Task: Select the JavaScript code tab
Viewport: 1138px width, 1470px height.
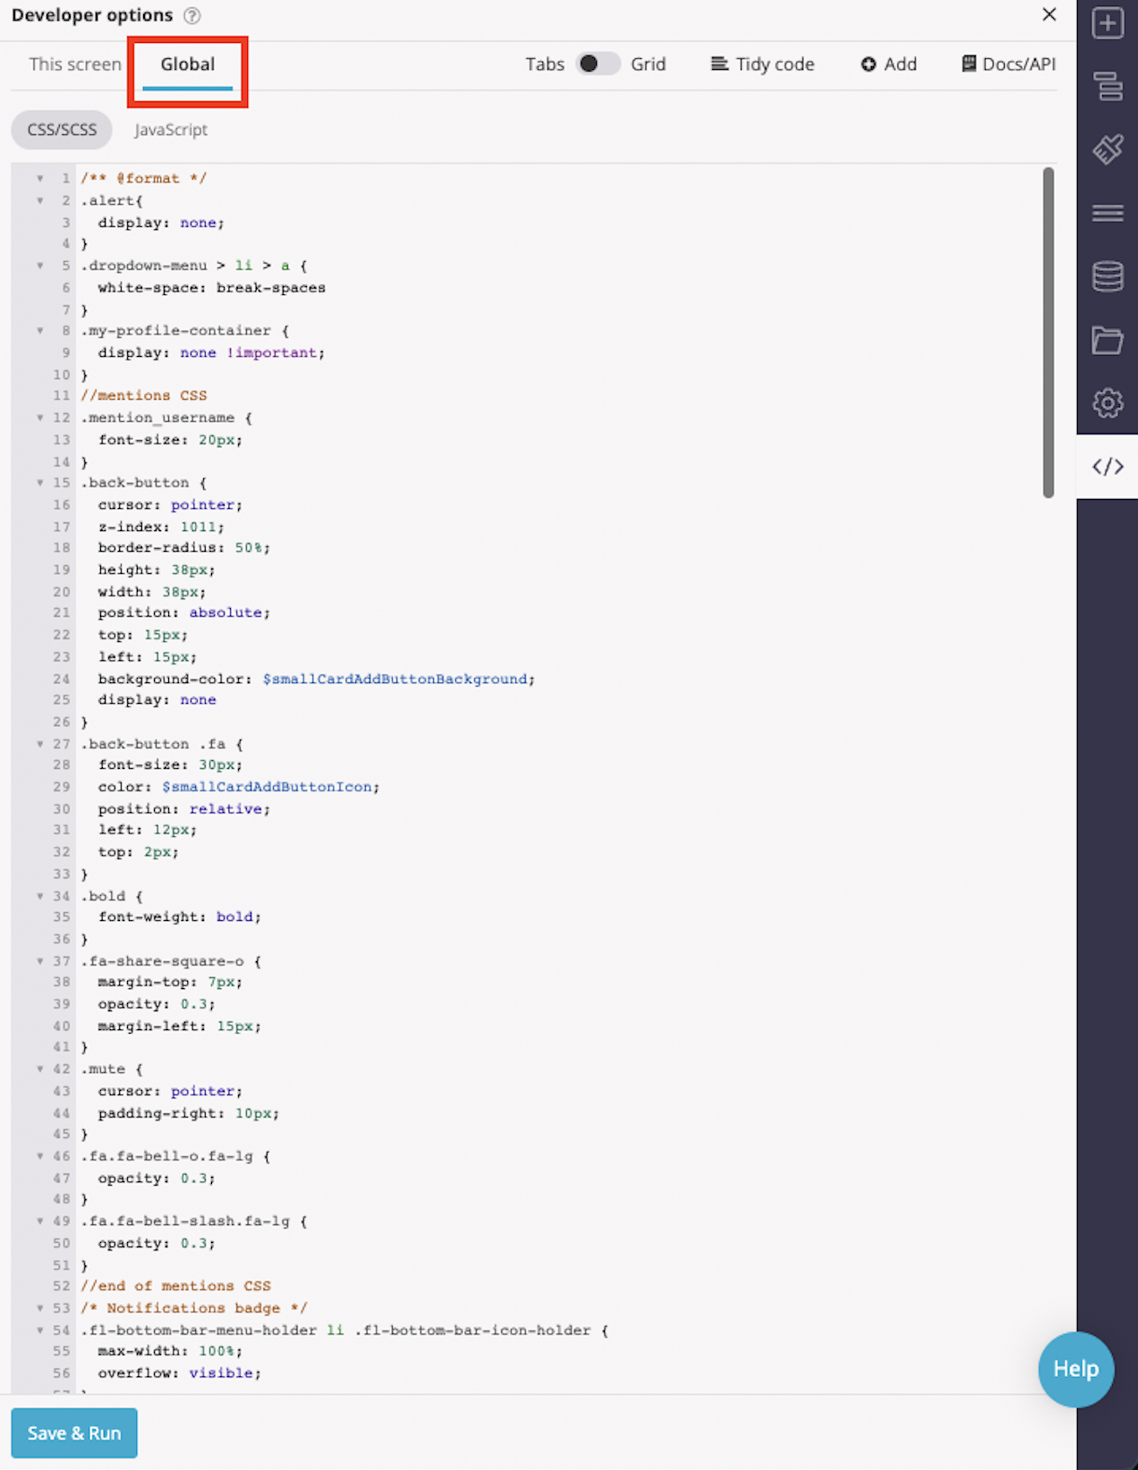Action: coord(171,130)
